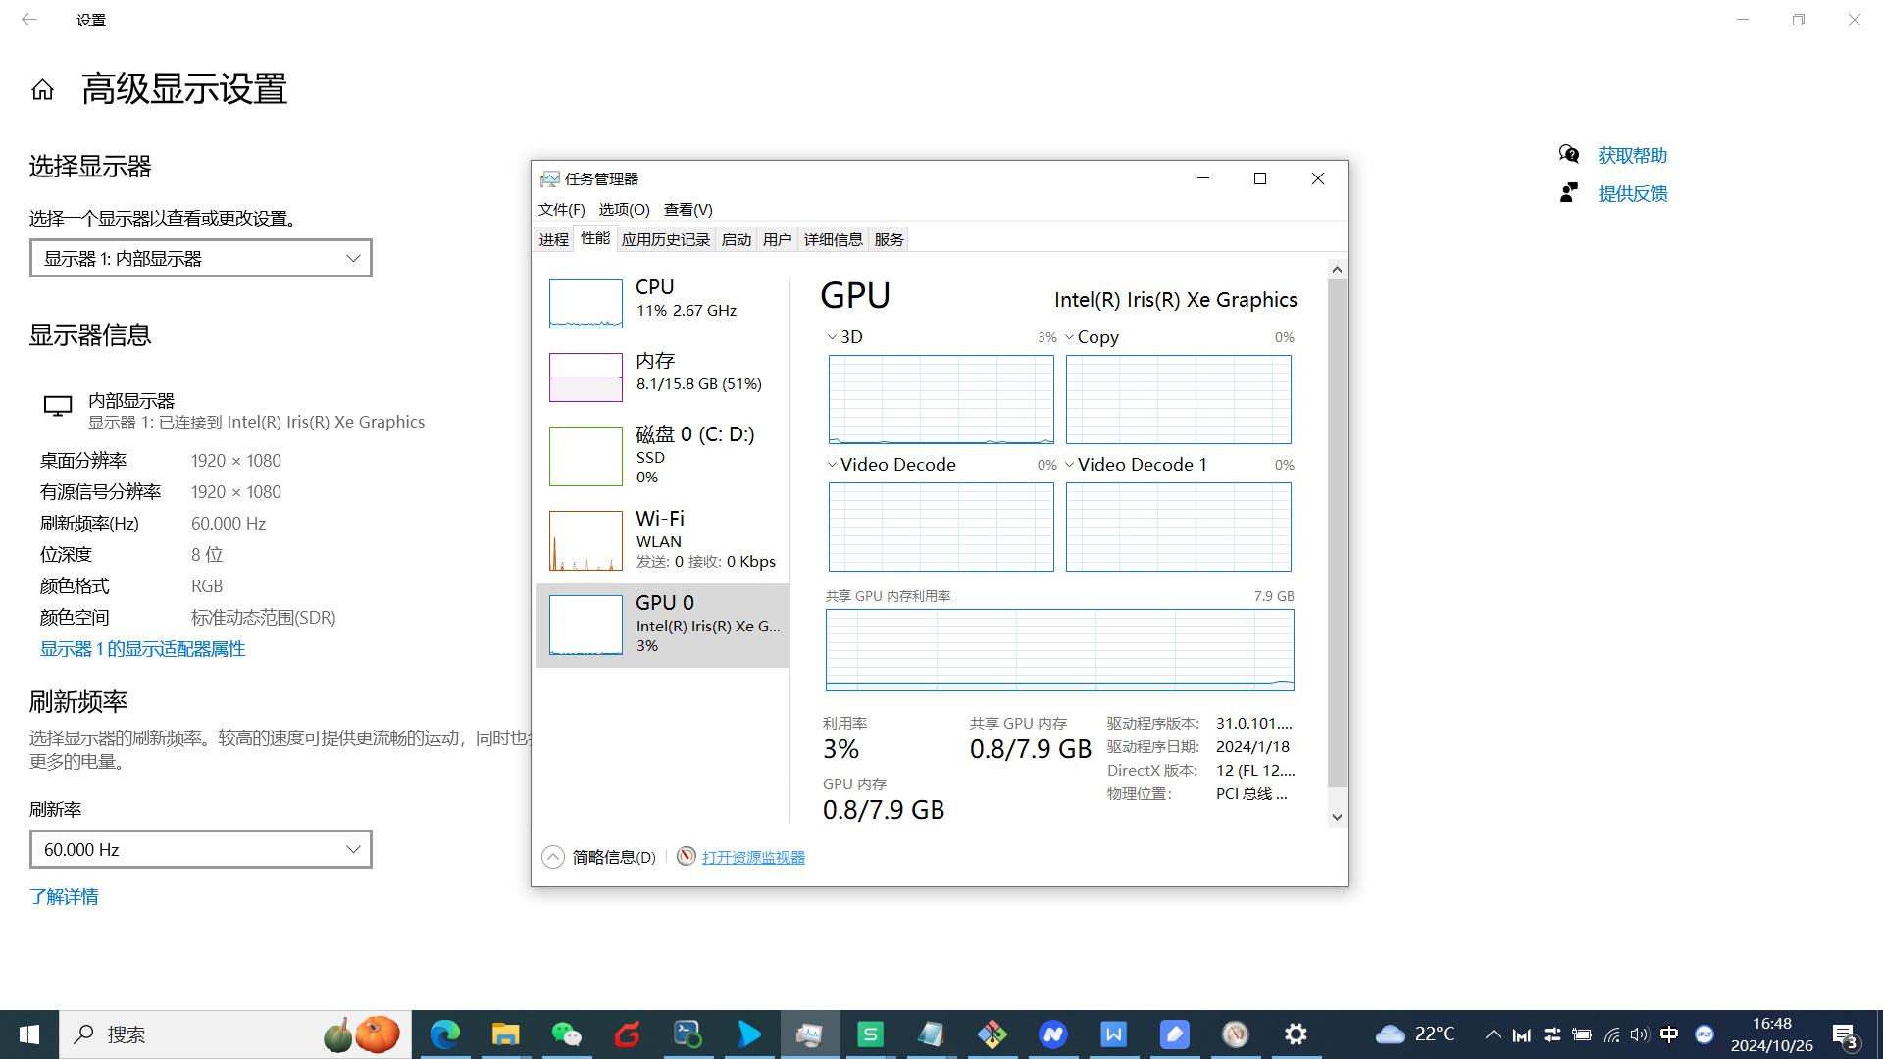This screenshot has width=1883, height=1059.
Task: Click the Settings home icon
Action: tap(42, 90)
